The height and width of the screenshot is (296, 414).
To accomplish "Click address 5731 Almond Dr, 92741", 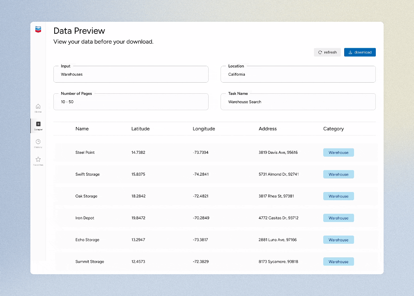I will click(x=279, y=174).
